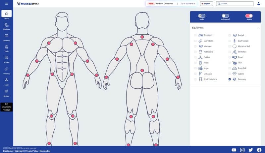
Task: Check the Plate checkbox
Action: (x=195, y=63)
